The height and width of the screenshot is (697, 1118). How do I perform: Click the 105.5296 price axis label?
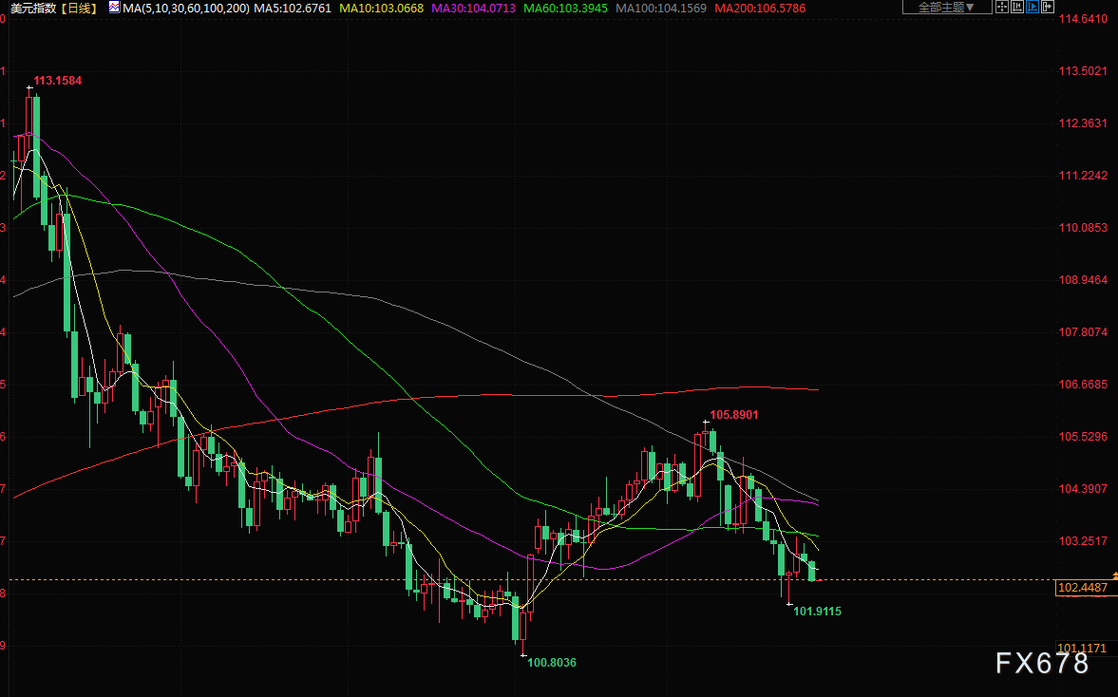pos(1083,436)
